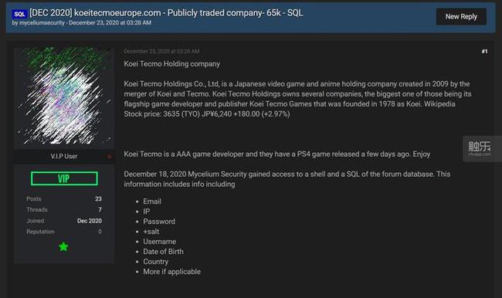502x298 pixels.
Task: Click the #1 post permalink number
Action: point(484,51)
